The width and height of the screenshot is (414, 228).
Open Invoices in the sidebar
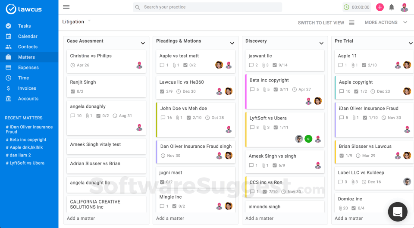[x=27, y=88]
